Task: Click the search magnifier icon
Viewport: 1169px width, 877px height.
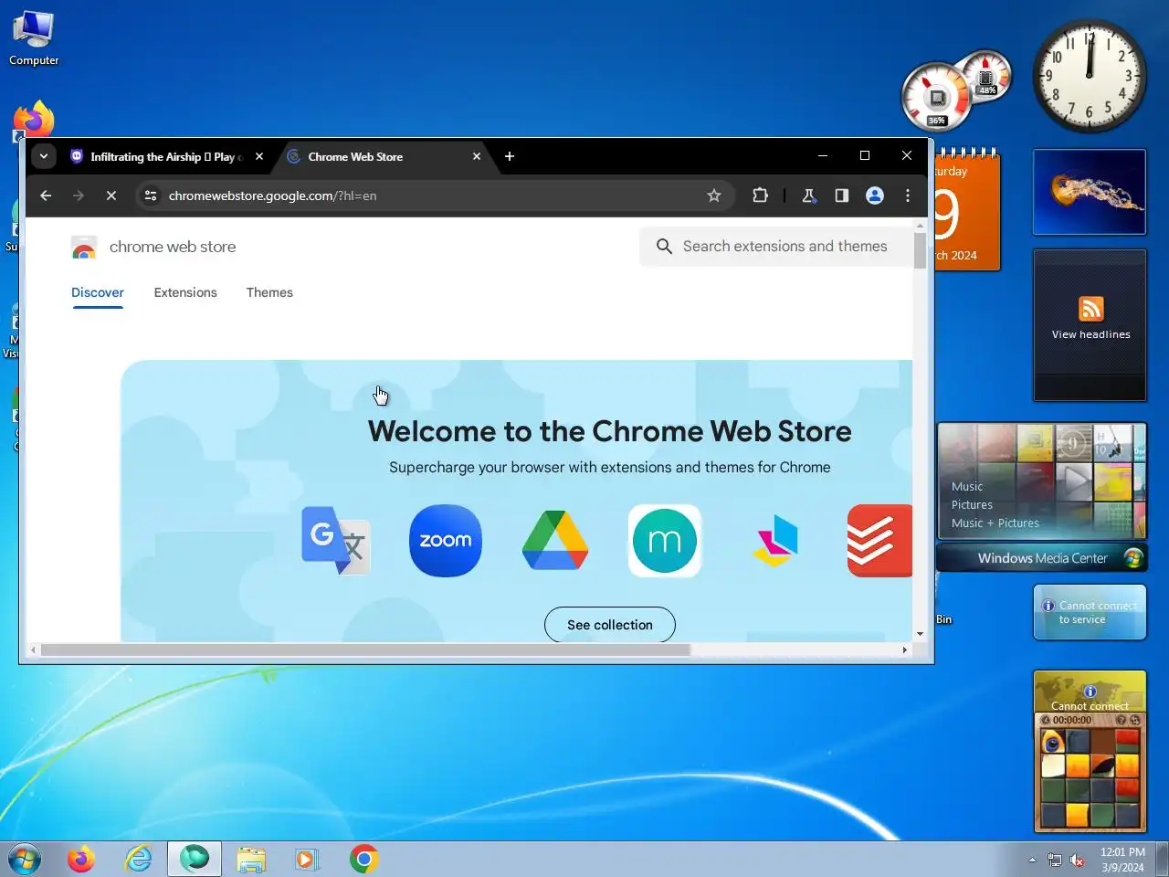Action: tap(665, 247)
